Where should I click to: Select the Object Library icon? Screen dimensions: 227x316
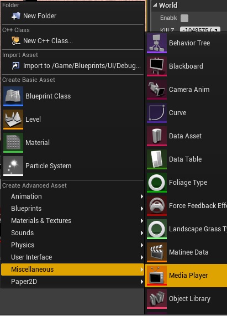pyautogui.click(x=157, y=299)
